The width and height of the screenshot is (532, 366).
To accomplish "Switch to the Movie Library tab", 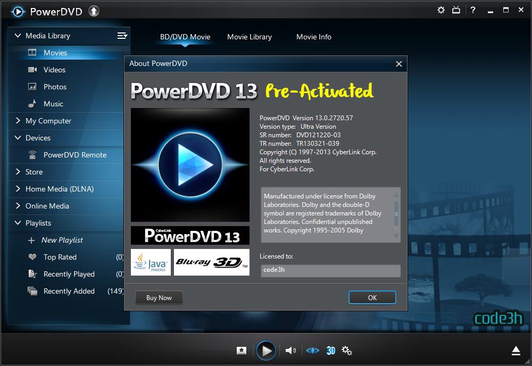I will pyautogui.click(x=250, y=37).
